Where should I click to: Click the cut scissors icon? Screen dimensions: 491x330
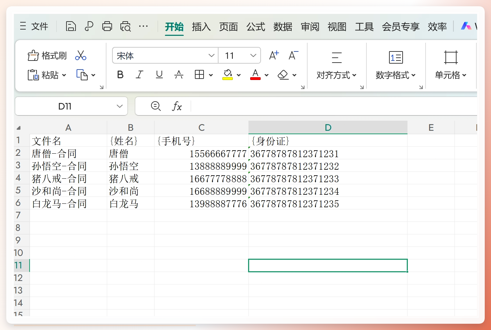click(81, 56)
